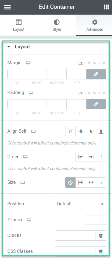The image size is (112, 258).
Task: Select the Size None option
Action: click(x=71, y=183)
